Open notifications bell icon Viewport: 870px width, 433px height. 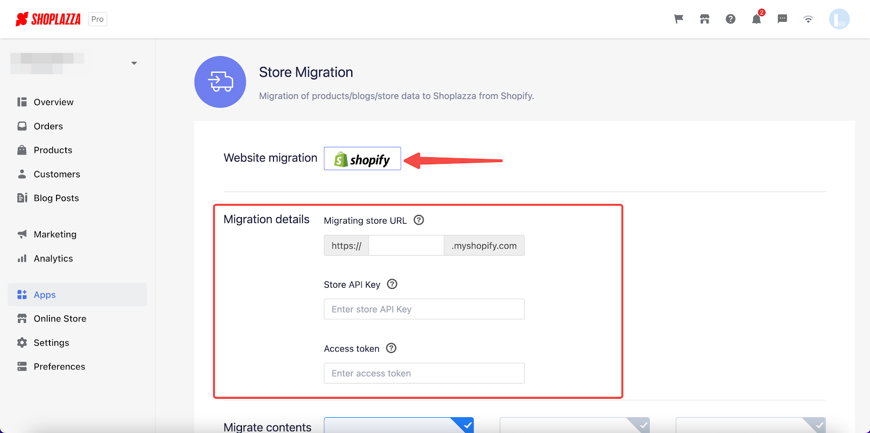756,19
